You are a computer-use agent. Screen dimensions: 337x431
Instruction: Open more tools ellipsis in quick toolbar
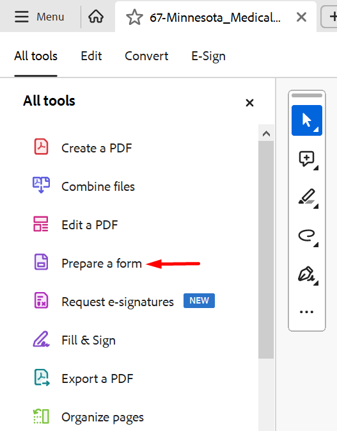click(x=306, y=312)
